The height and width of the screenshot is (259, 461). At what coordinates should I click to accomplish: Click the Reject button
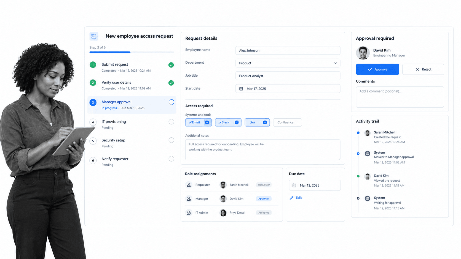(x=423, y=69)
